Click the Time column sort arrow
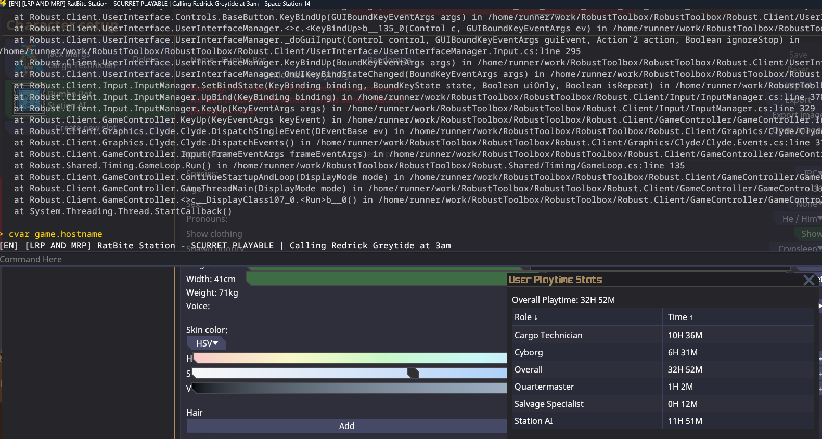The width and height of the screenshot is (822, 439). click(691, 317)
